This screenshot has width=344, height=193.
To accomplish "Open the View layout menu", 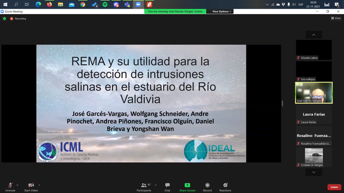I will click(x=336, y=18).
